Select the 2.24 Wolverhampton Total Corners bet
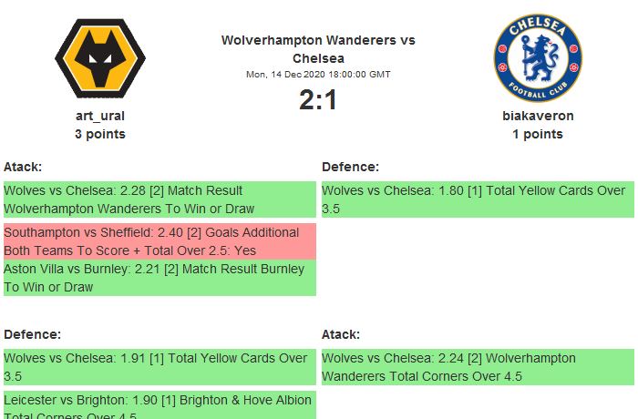Screen dimensions: 638x419 pos(478,367)
